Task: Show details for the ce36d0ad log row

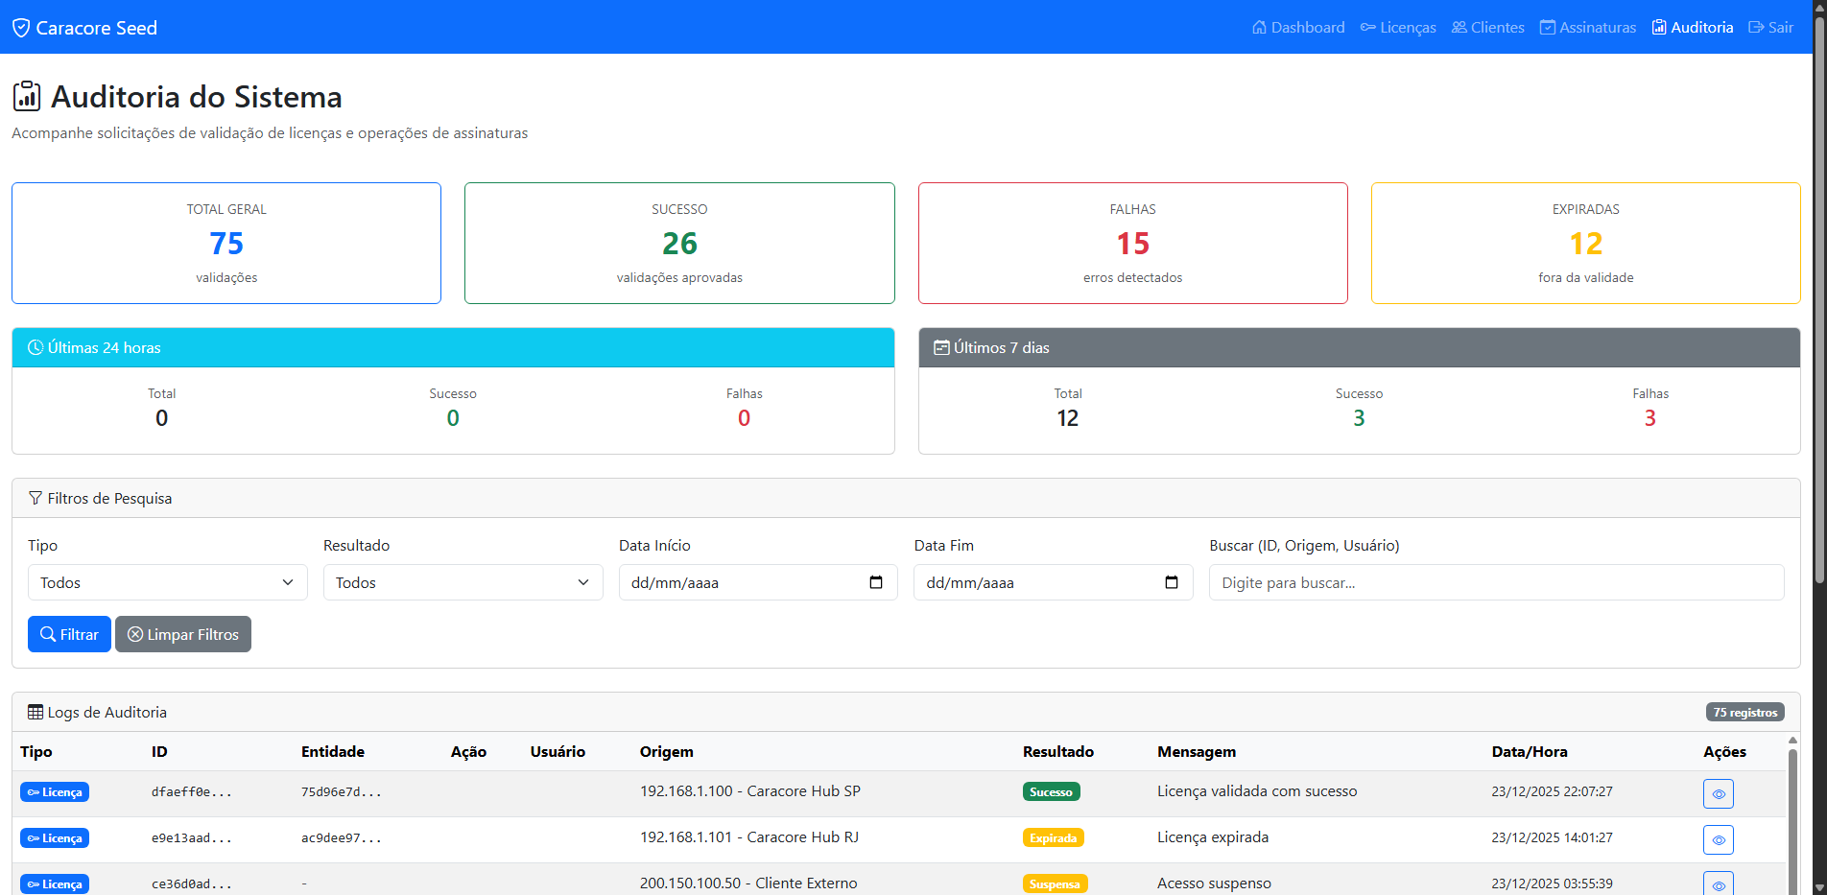Action: tap(1718, 883)
